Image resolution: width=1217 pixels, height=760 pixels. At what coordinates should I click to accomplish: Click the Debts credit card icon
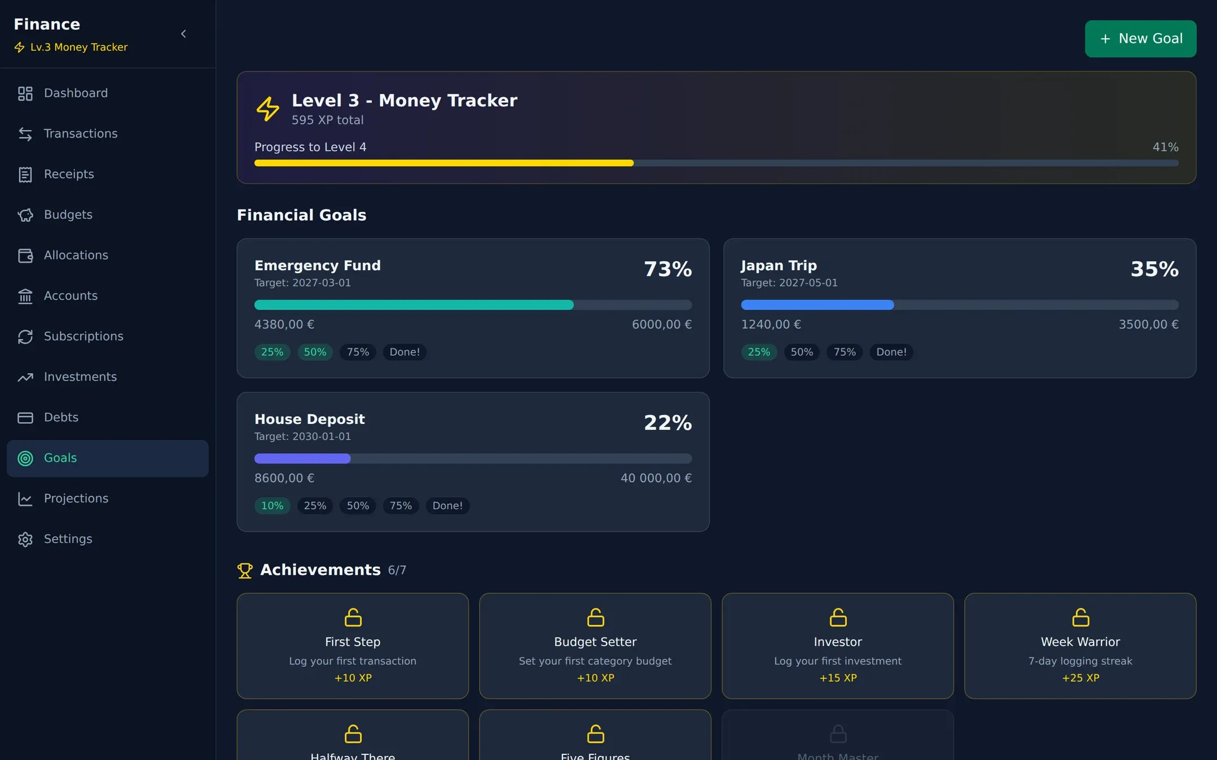coord(25,418)
